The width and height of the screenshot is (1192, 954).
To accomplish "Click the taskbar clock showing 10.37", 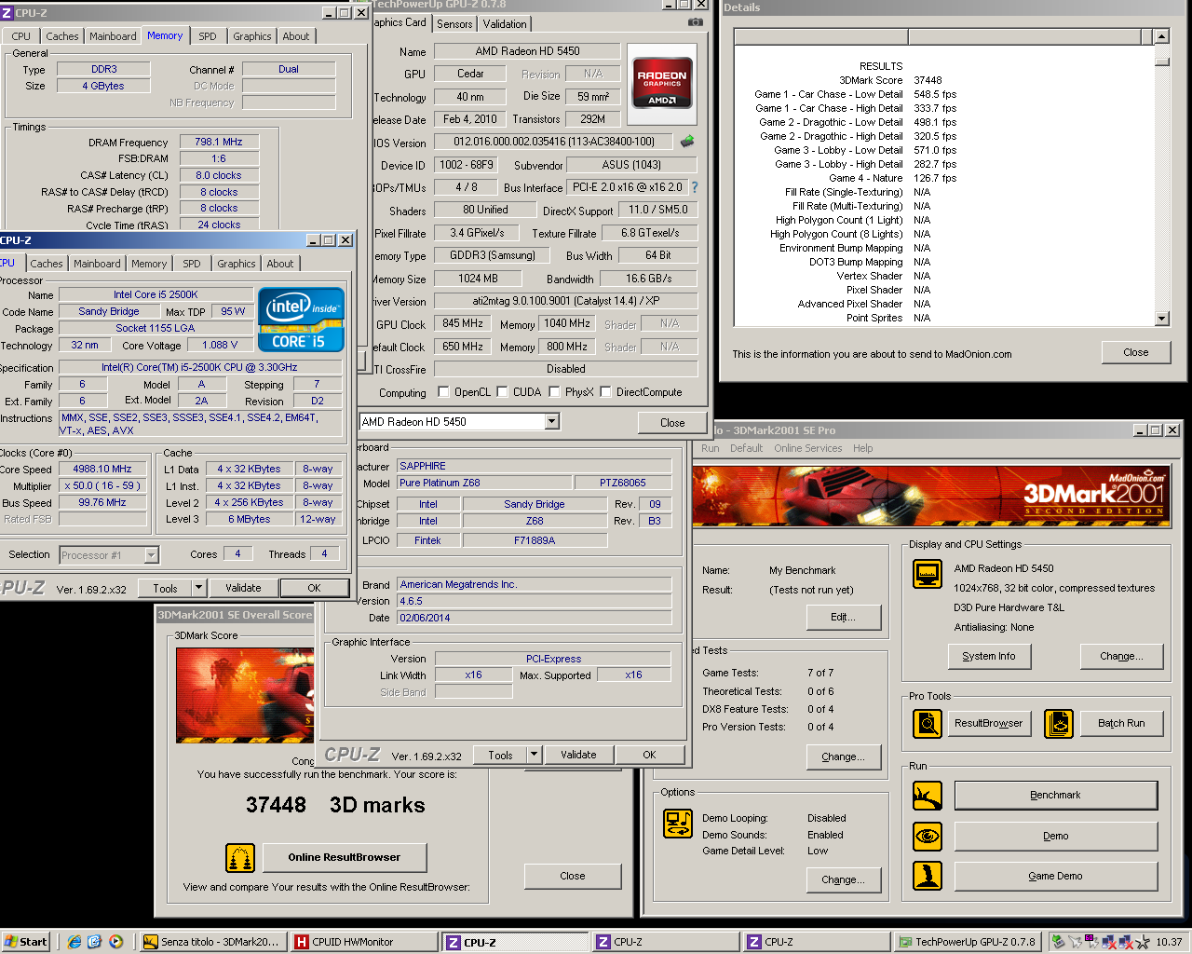I will click(1169, 942).
